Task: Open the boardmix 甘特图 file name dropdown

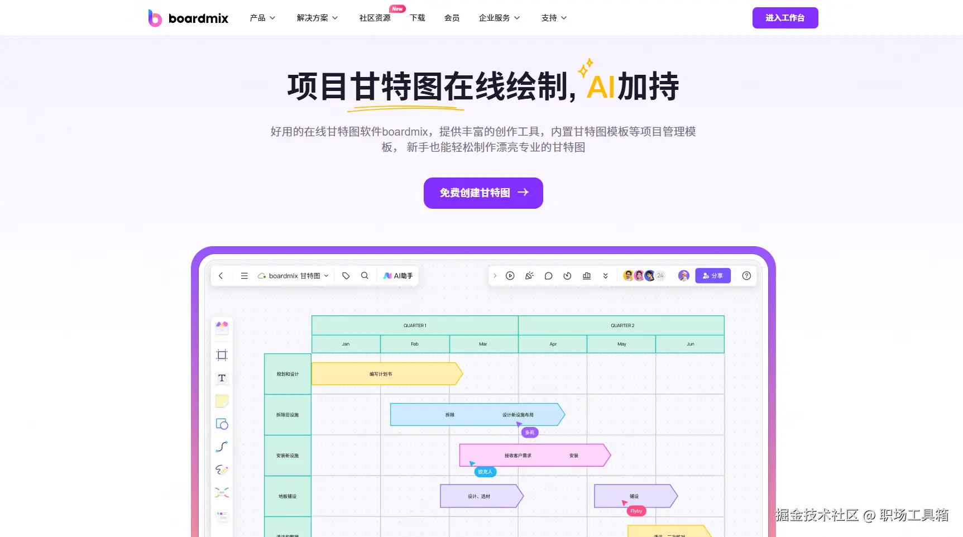Action: 293,276
